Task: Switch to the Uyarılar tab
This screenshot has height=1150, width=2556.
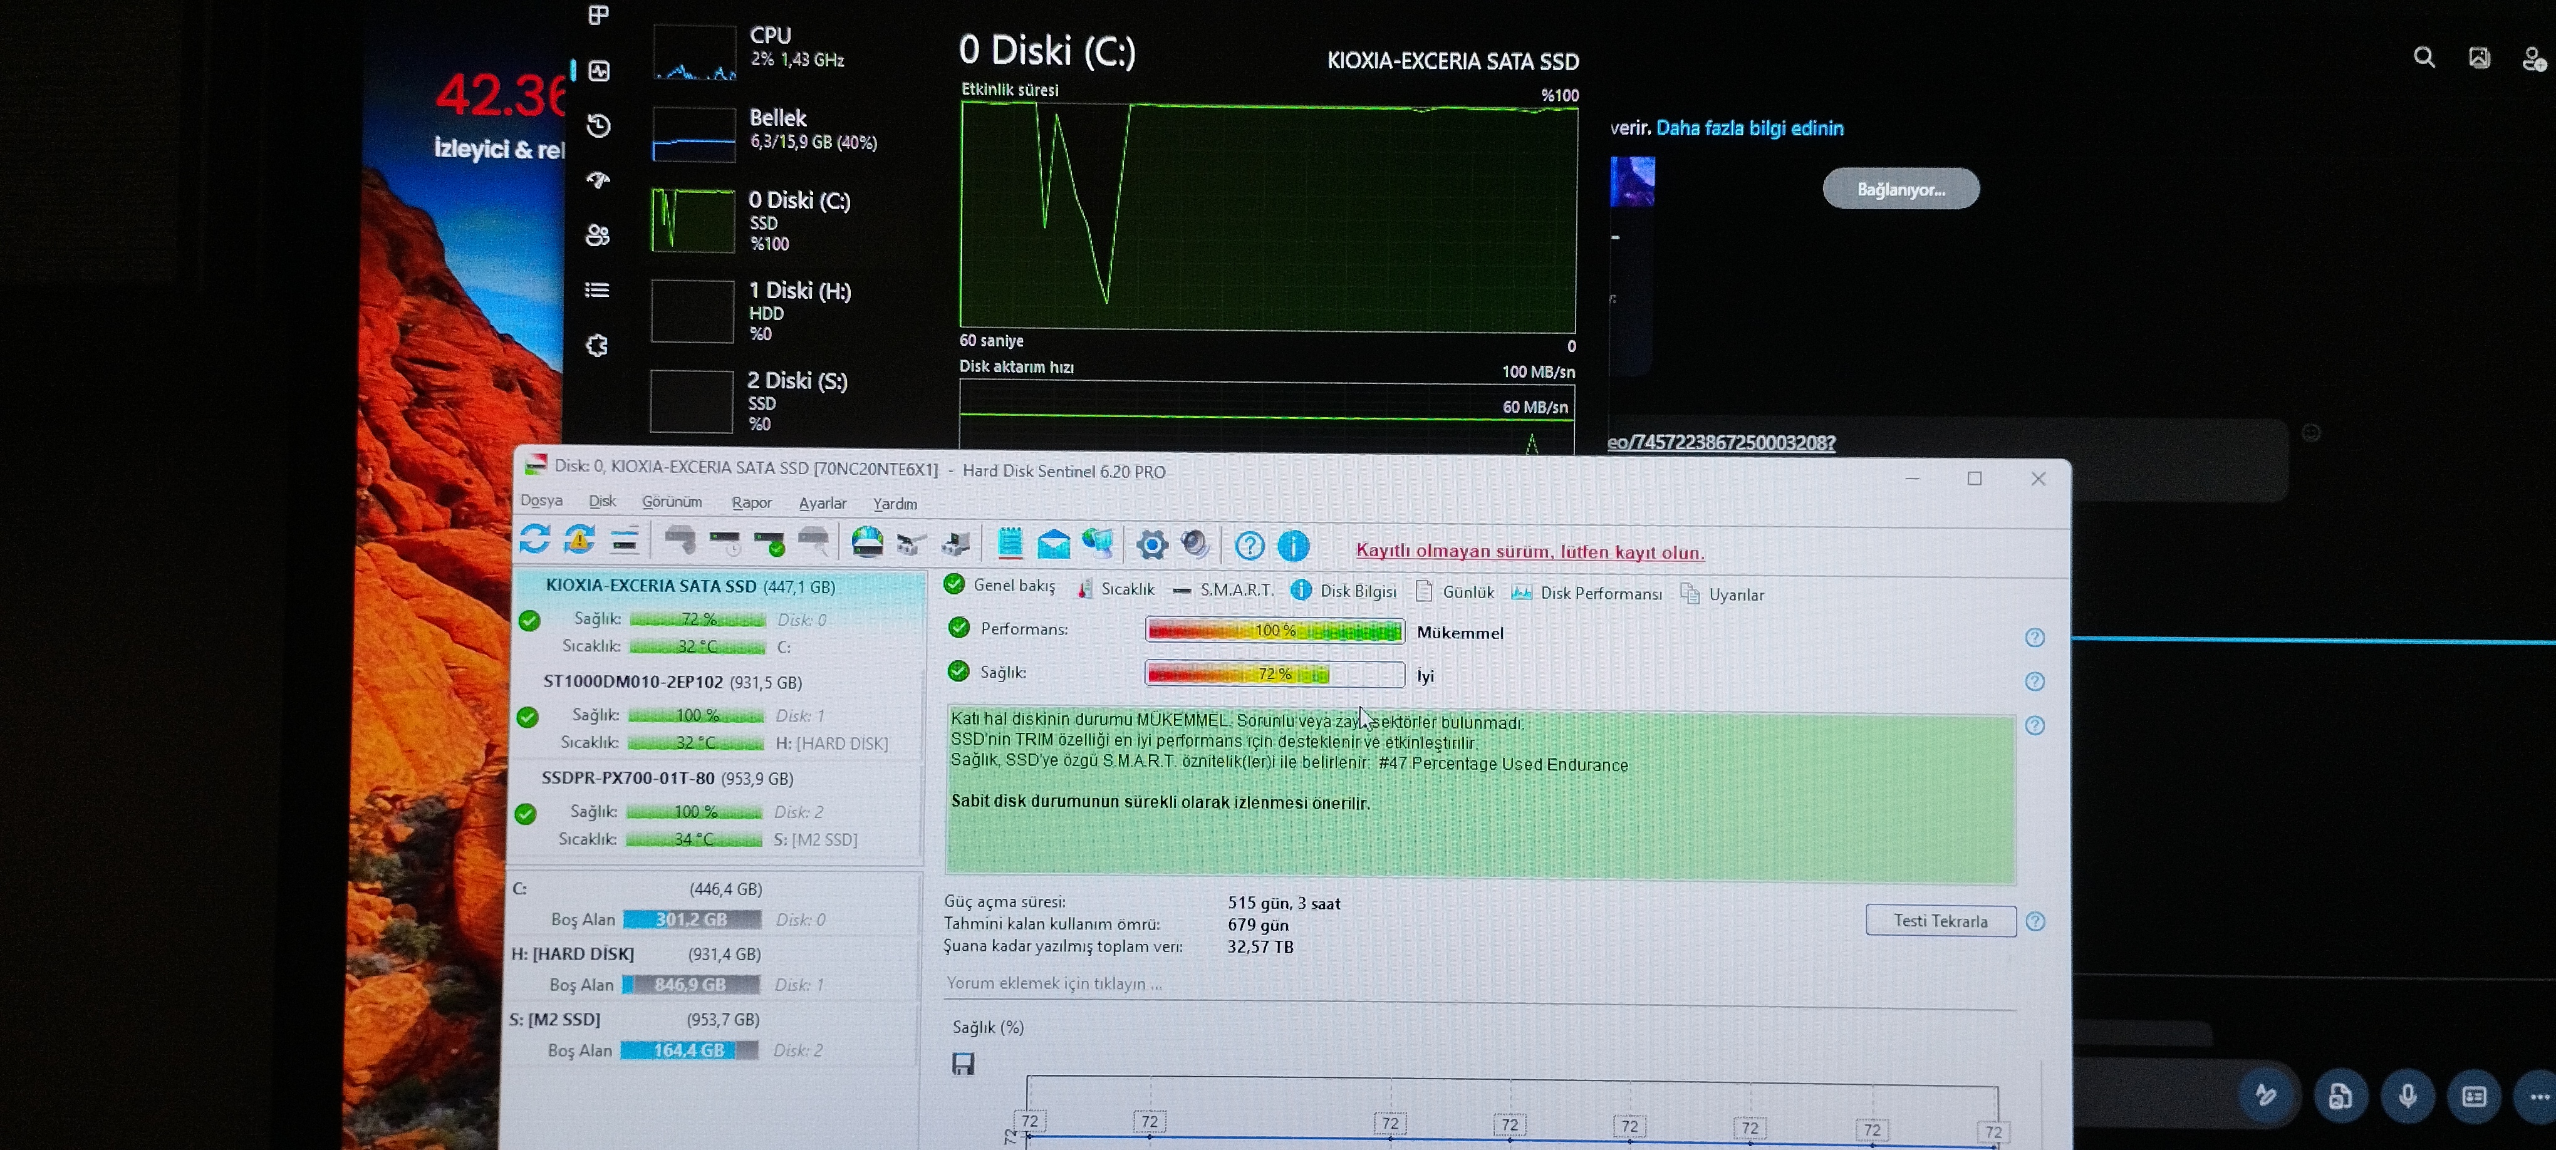Action: pos(1723,593)
